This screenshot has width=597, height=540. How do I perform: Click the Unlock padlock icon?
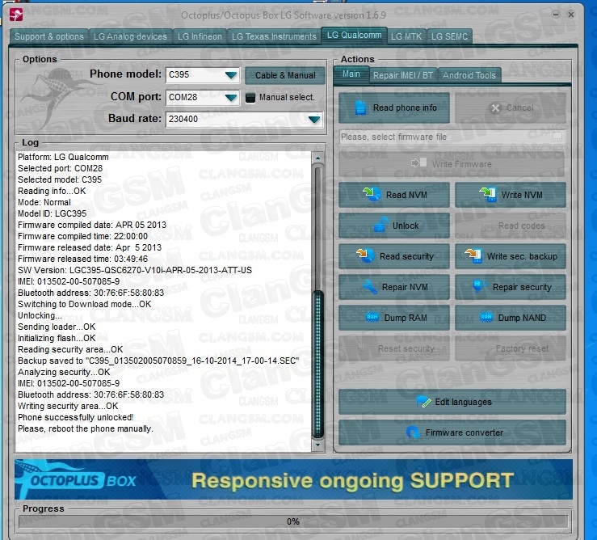[x=380, y=225]
